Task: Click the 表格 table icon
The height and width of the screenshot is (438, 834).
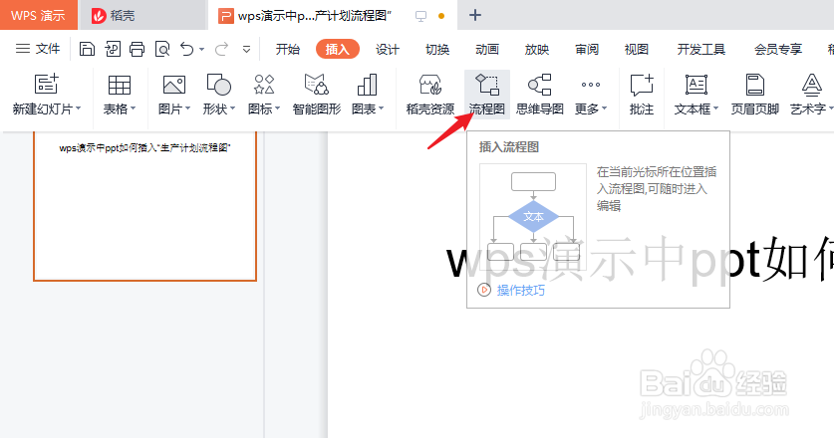Action: tap(120, 85)
